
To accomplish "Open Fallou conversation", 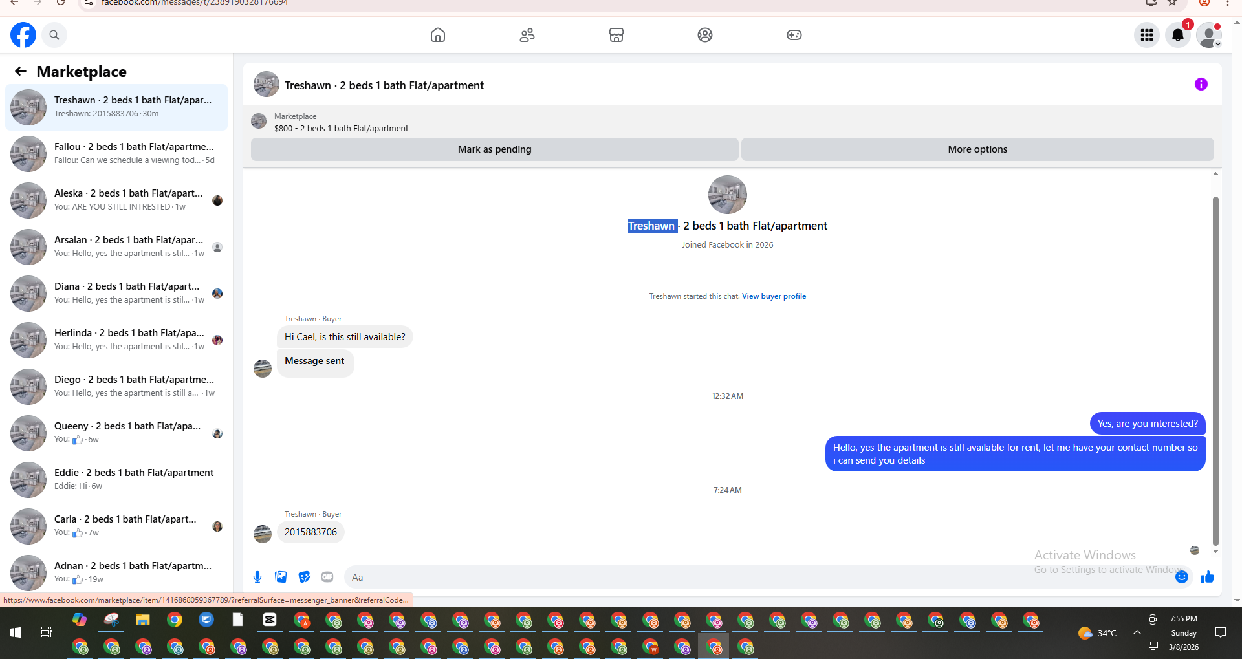I will (x=116, y=153).
